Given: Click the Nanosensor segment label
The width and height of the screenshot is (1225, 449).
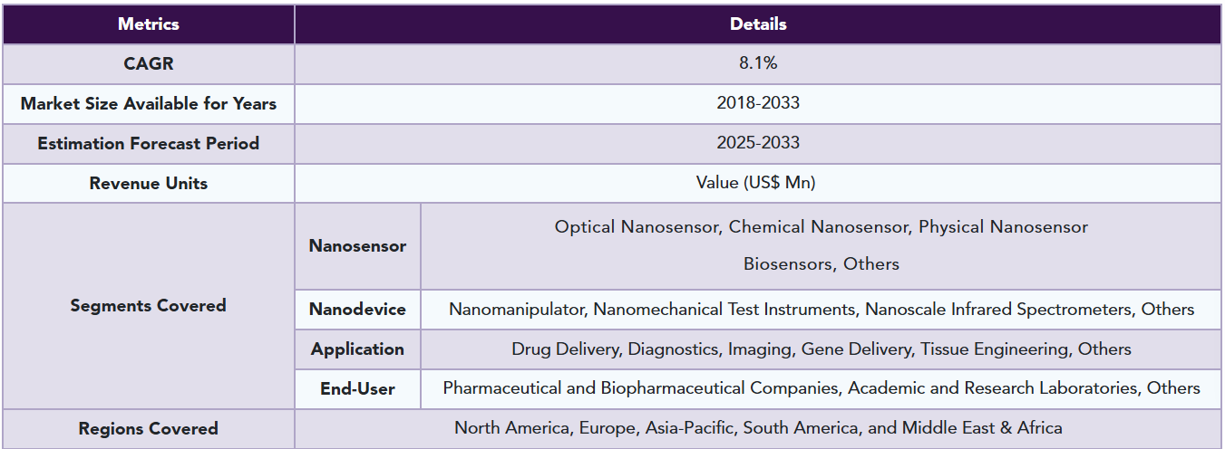Looking at the screenshot, I should (x=357, y=246).
